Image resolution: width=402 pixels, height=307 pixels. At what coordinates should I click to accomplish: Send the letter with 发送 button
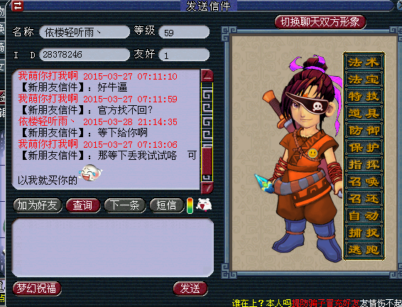(190, 289)
